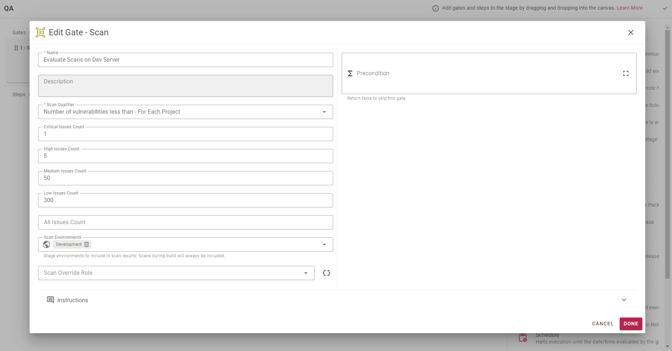Select the Gates section in the left panel

tap(19, 32)
